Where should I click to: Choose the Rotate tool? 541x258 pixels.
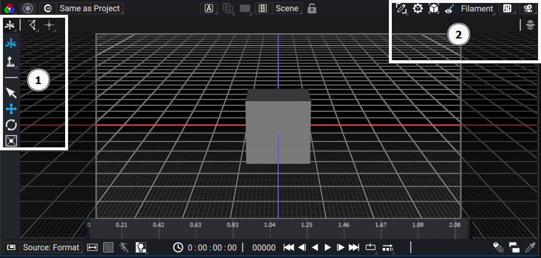click(x=11, y=125)
